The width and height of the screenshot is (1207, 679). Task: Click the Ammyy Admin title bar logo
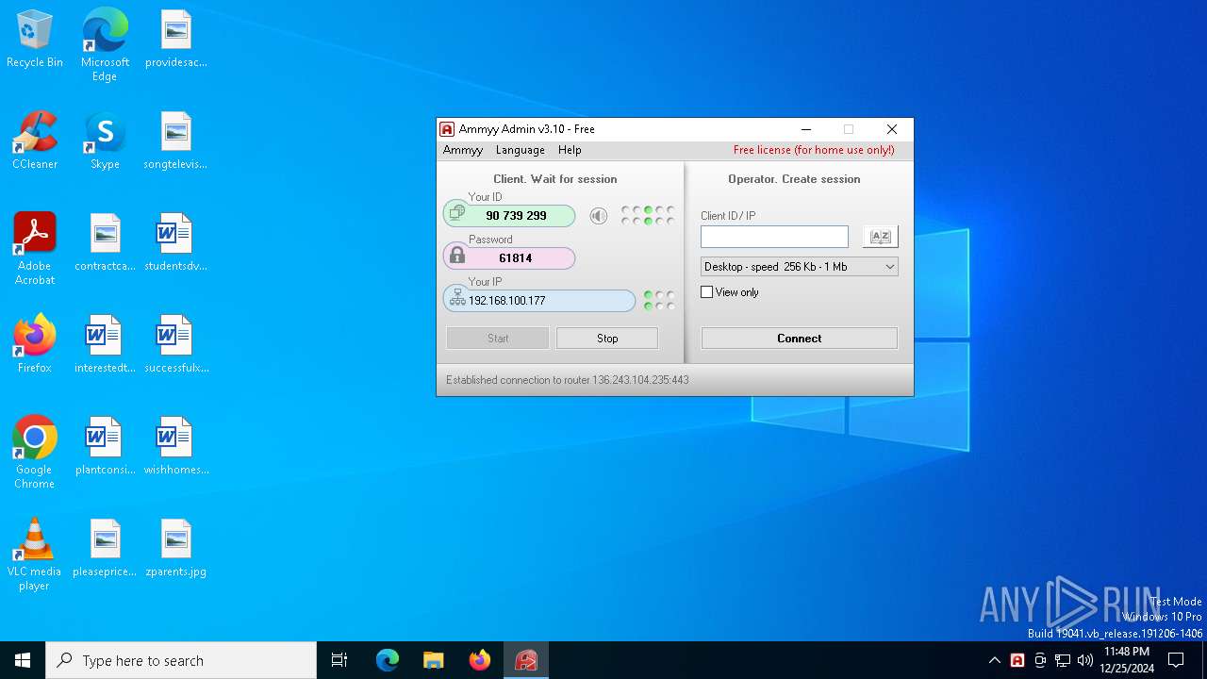tap(448, 129)
